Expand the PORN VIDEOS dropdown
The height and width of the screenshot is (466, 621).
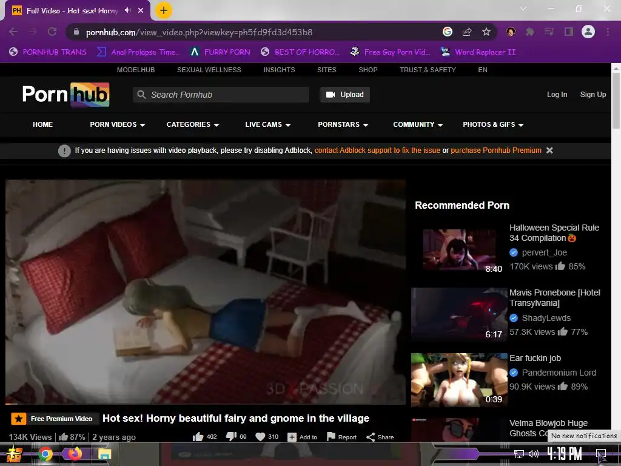(118, 124)
